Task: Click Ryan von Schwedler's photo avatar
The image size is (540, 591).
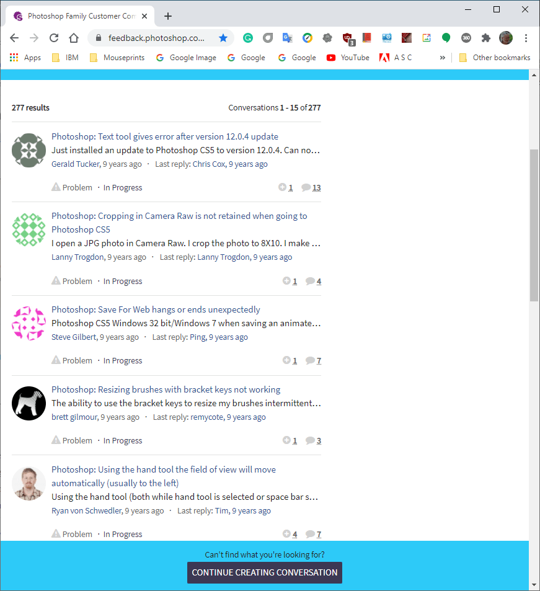Action: pos(29,484)
